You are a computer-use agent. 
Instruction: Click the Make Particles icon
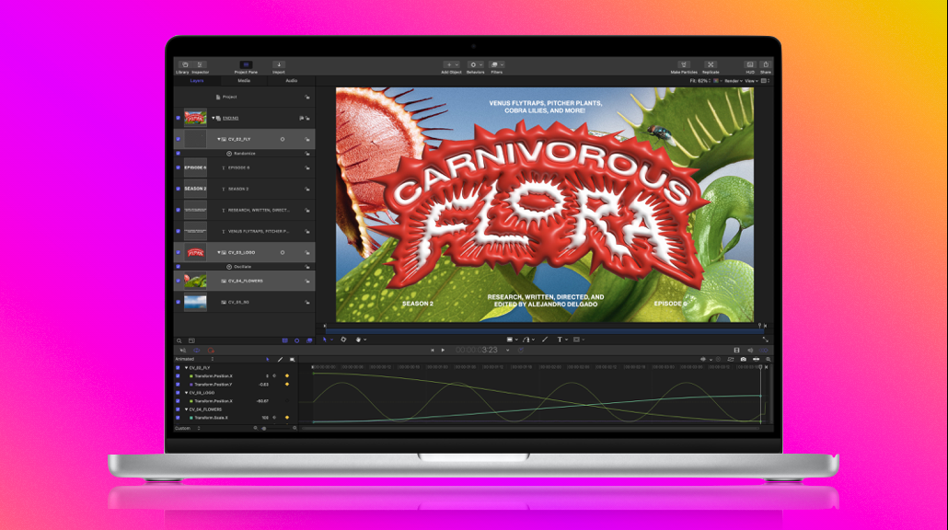click(684, 65)
